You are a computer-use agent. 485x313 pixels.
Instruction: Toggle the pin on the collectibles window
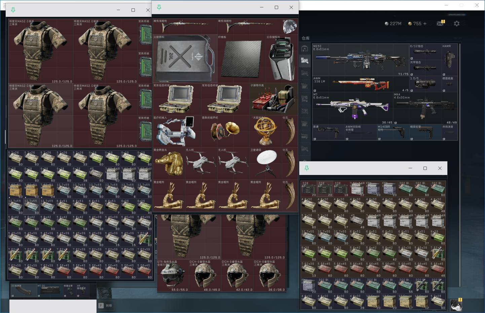159,7
